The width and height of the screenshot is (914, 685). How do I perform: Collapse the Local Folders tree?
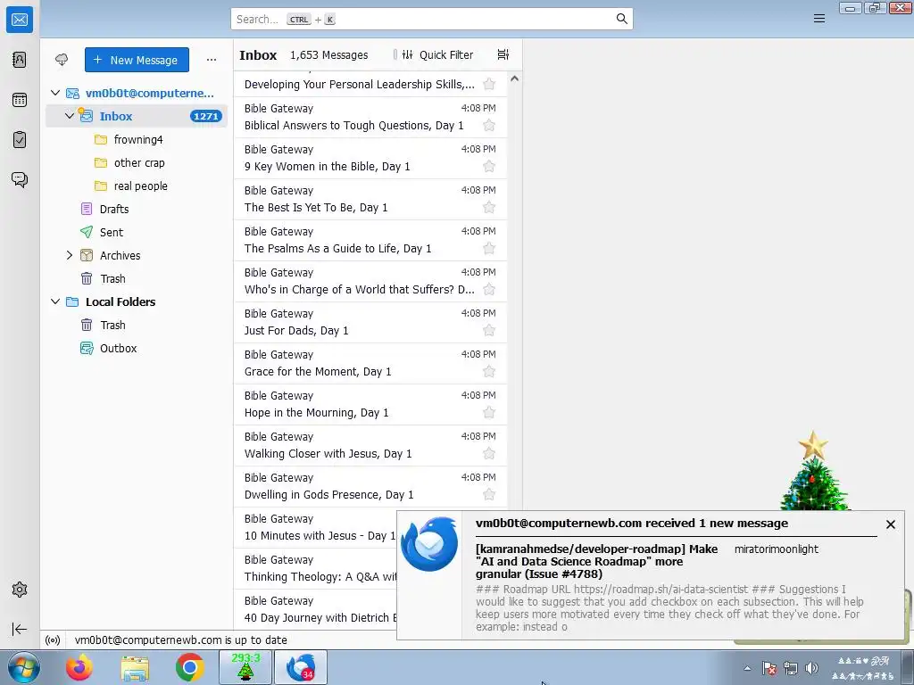[x=55, y=301]
